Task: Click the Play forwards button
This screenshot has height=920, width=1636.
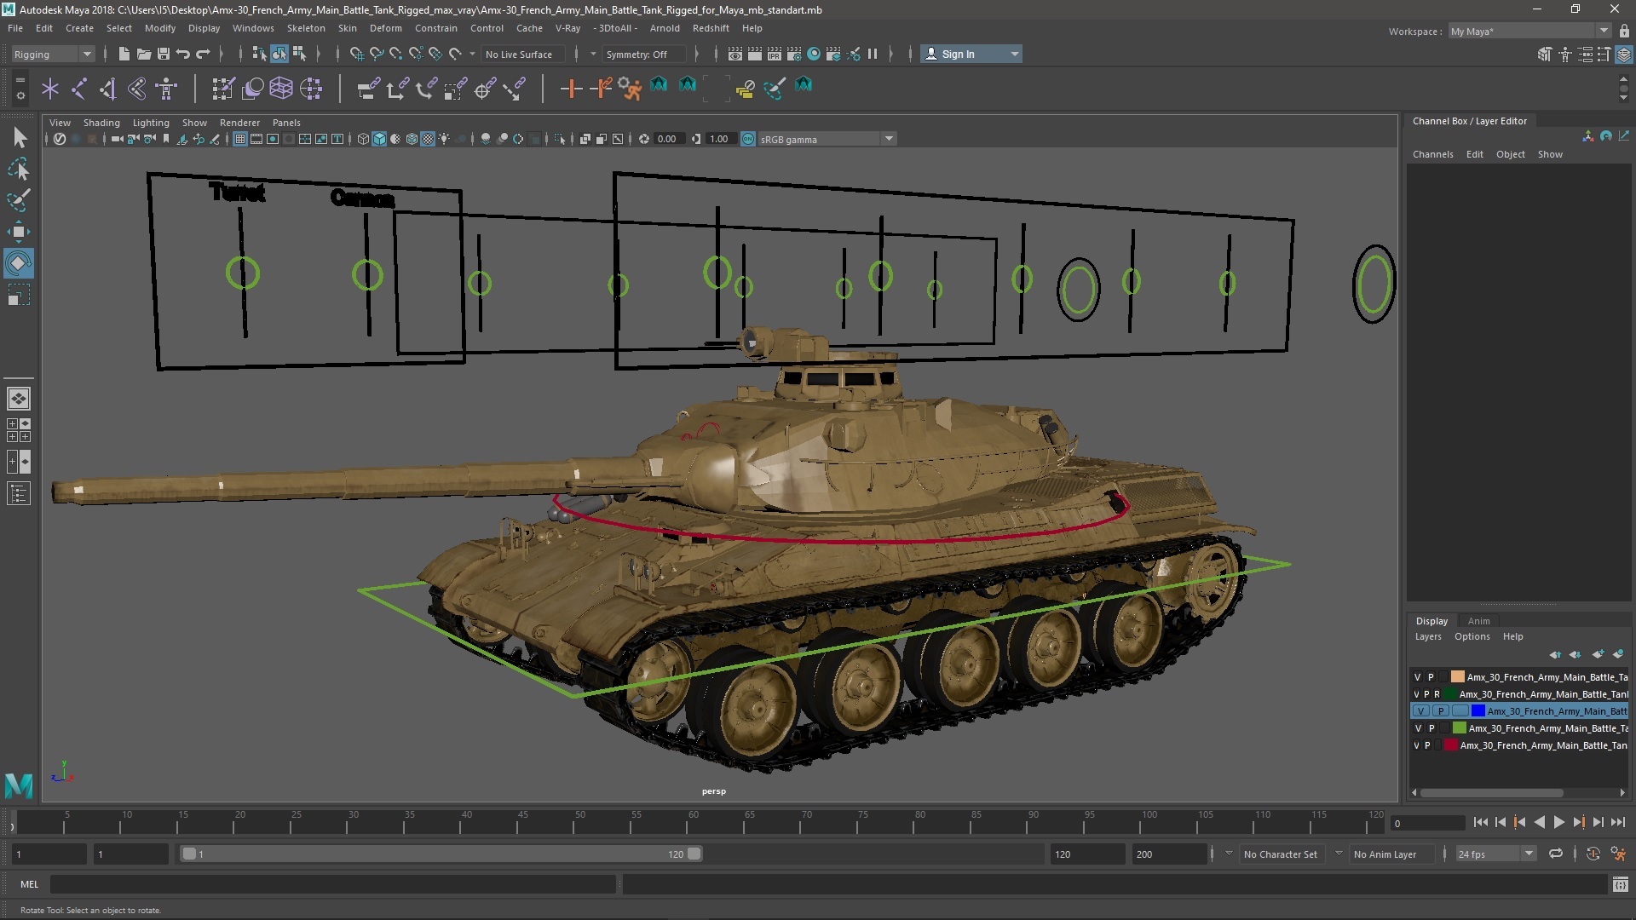Action: [1558, 822]
